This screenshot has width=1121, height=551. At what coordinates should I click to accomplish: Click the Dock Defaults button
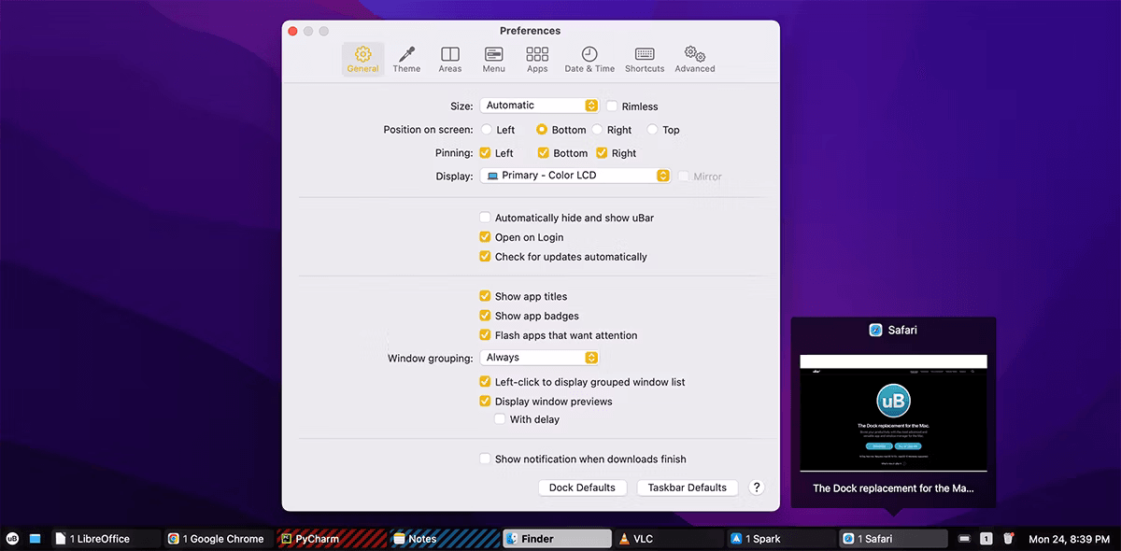pos(582,487)
